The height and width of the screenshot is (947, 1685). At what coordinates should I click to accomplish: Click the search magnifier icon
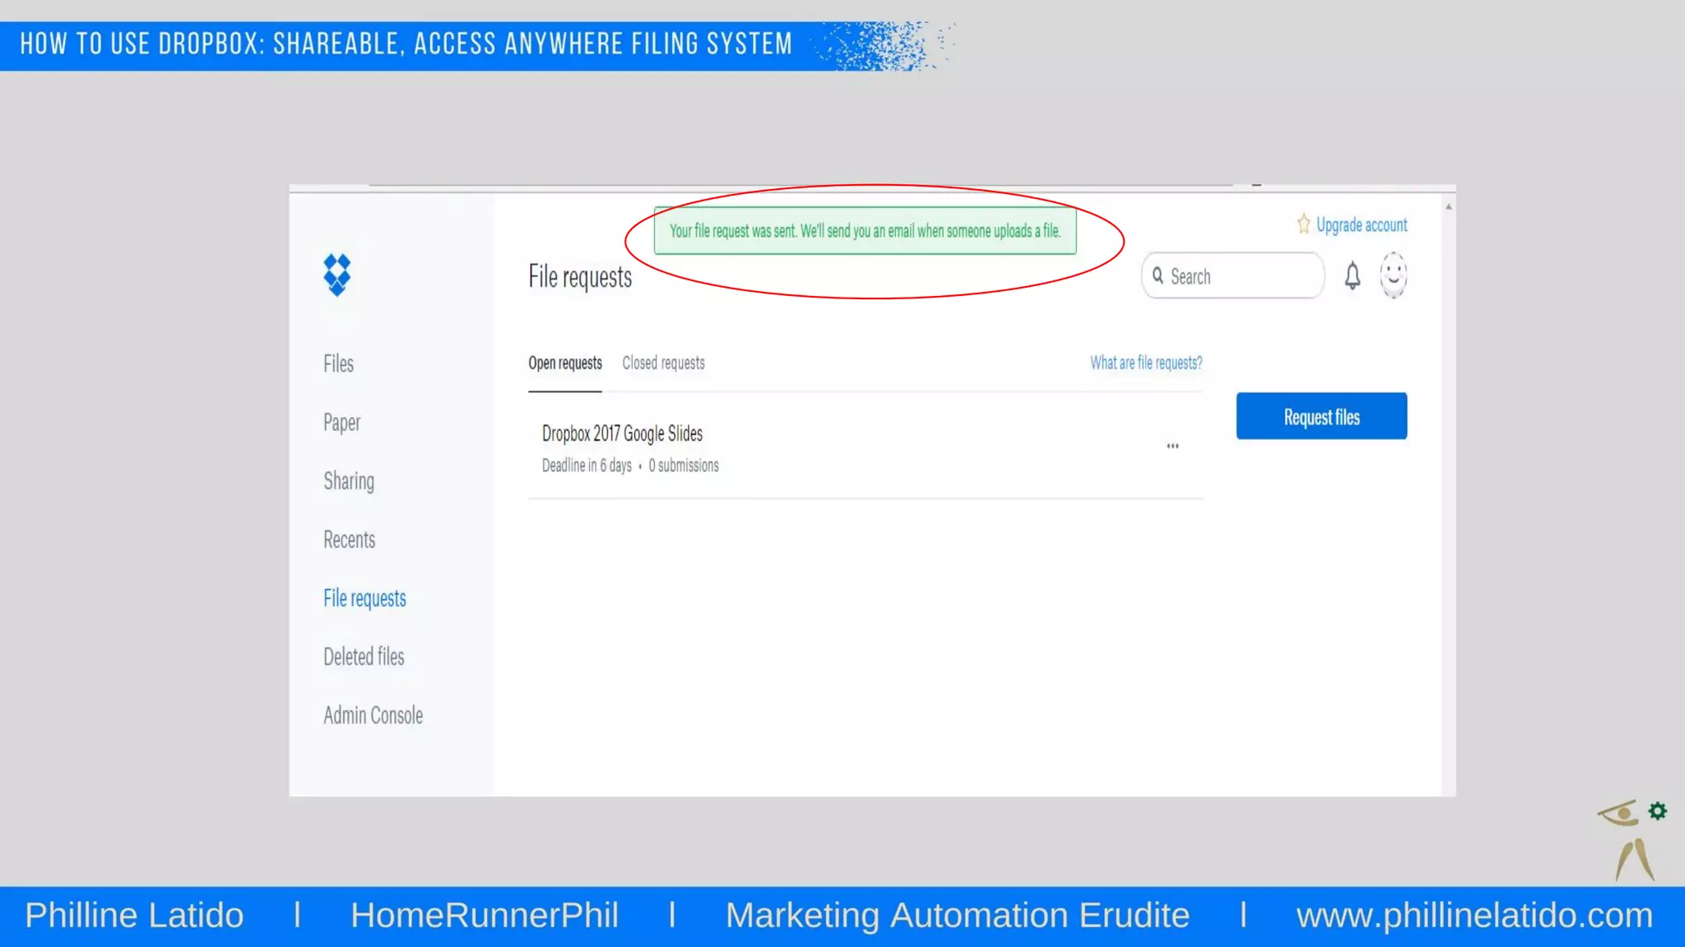click(1158, 275)
